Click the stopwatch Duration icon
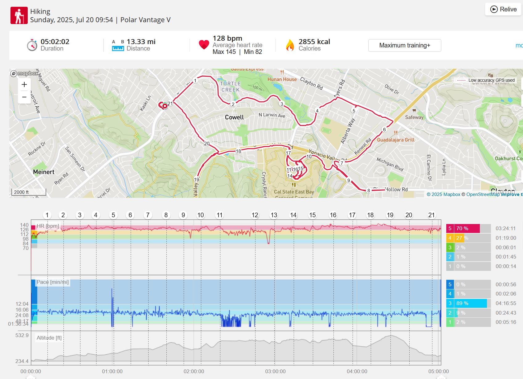 32,45
